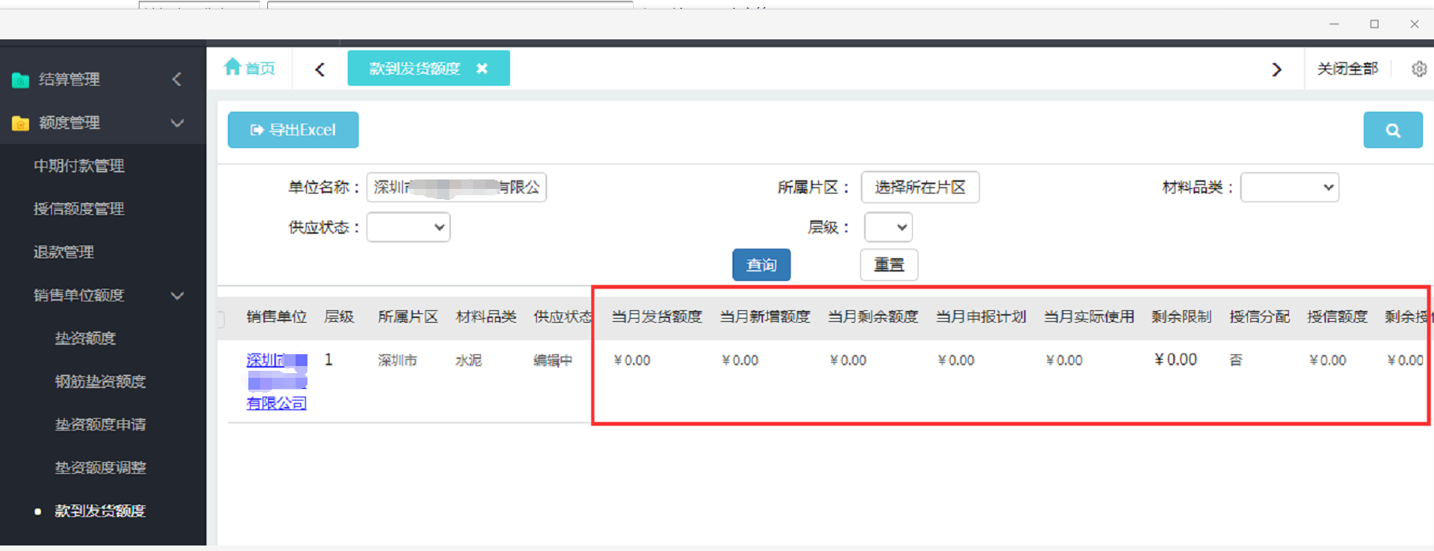
Task: Close the 款到发货额度 tab
Action: 482,68
